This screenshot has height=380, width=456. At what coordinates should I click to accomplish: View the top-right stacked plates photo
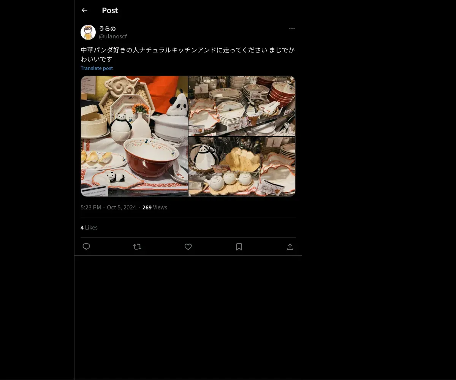tap(242, 106)
